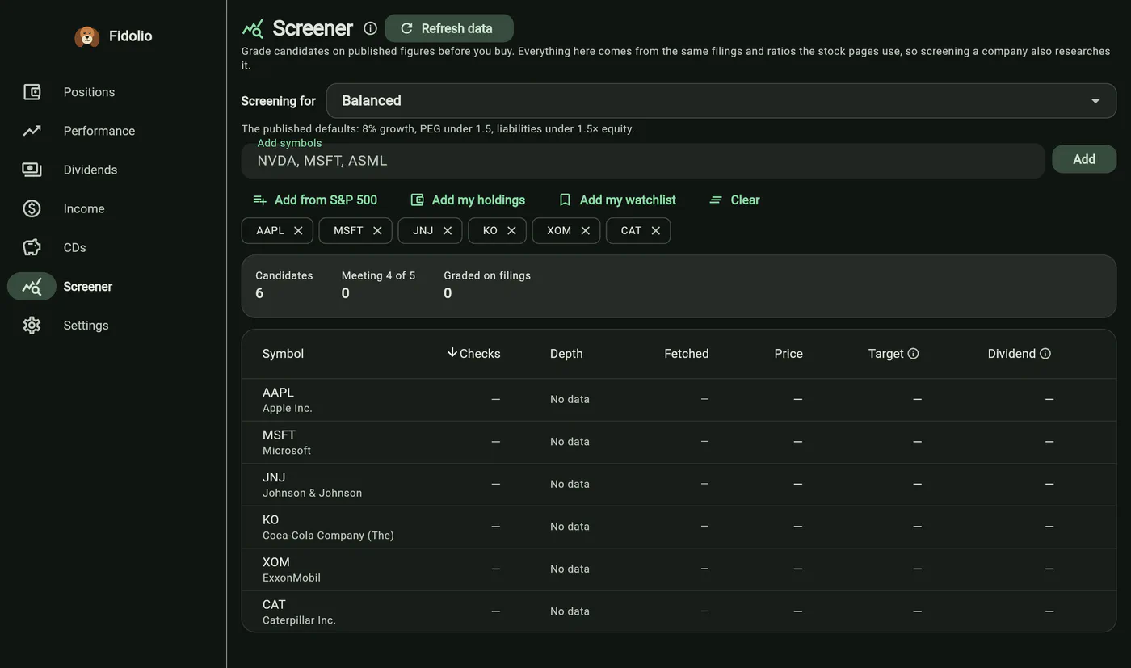
Task: Sort by Price column header
Action: point(788,354)
